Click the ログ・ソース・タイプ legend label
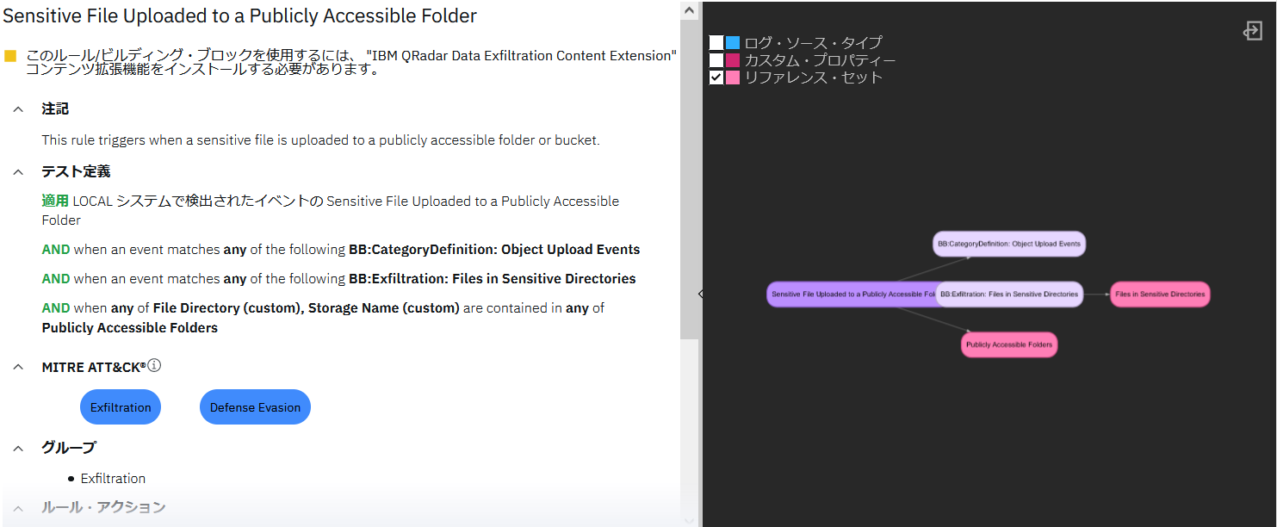 click(x=813, y=42)
